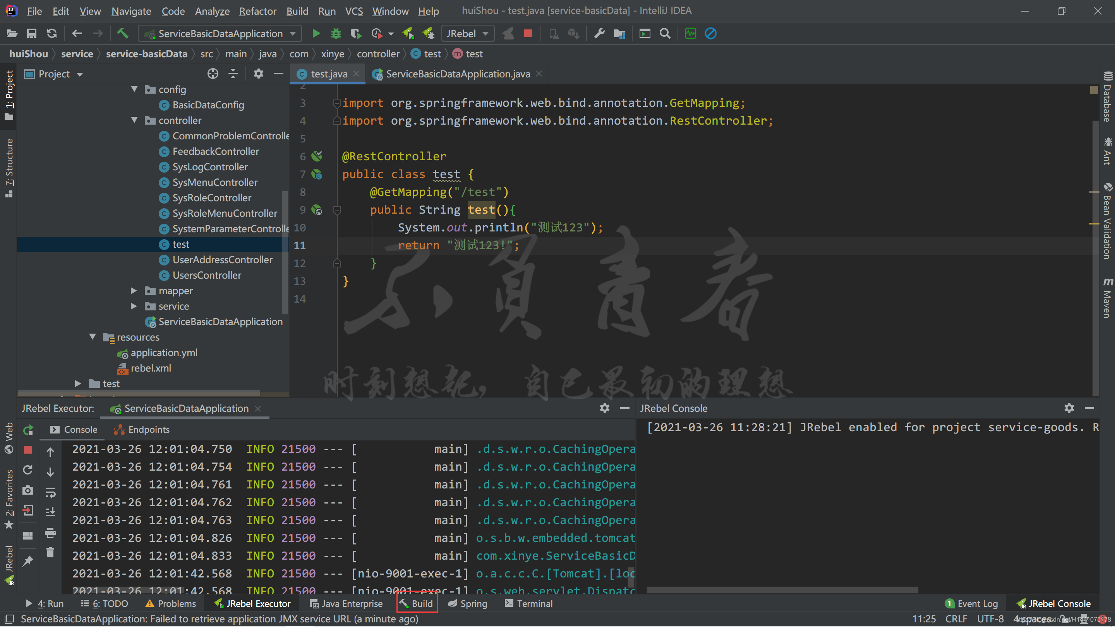Screen dimensions: 1115x627
Task: Open the Event Log button
Action: 972,604
